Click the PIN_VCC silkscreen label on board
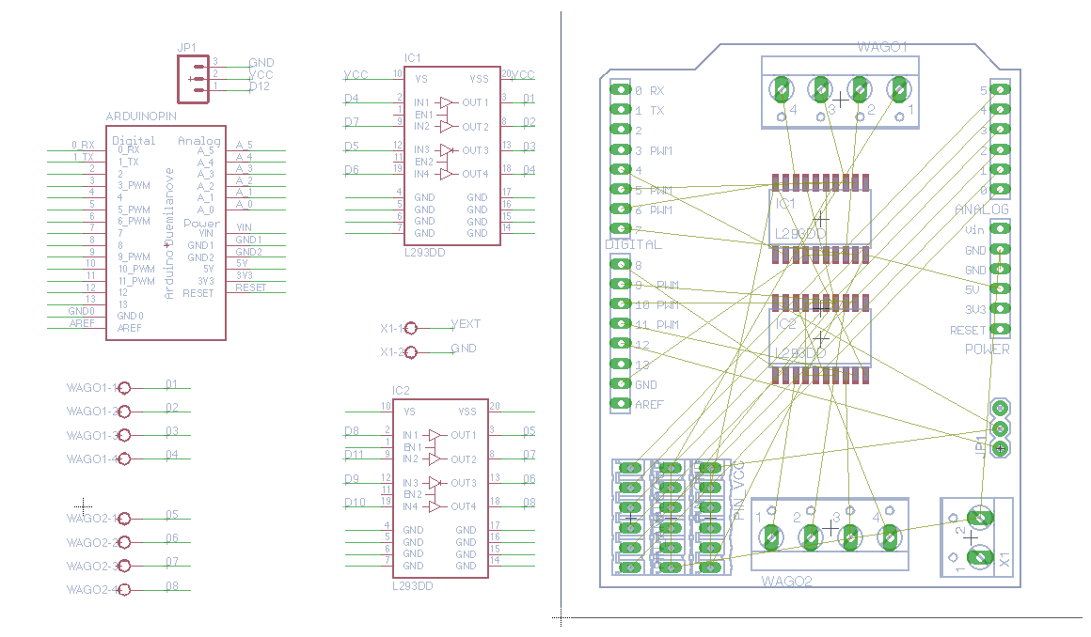1091x637 pixels. [x=739, y=490]
